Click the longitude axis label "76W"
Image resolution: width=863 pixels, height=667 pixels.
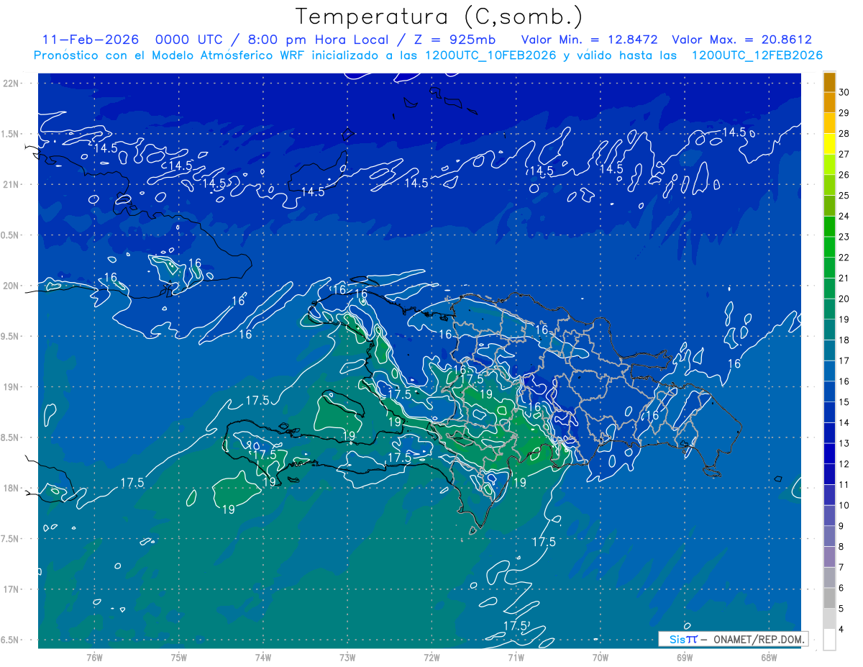click(x=94, y=658)
